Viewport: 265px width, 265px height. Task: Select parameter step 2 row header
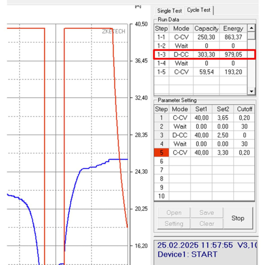(x=161, y=126)
